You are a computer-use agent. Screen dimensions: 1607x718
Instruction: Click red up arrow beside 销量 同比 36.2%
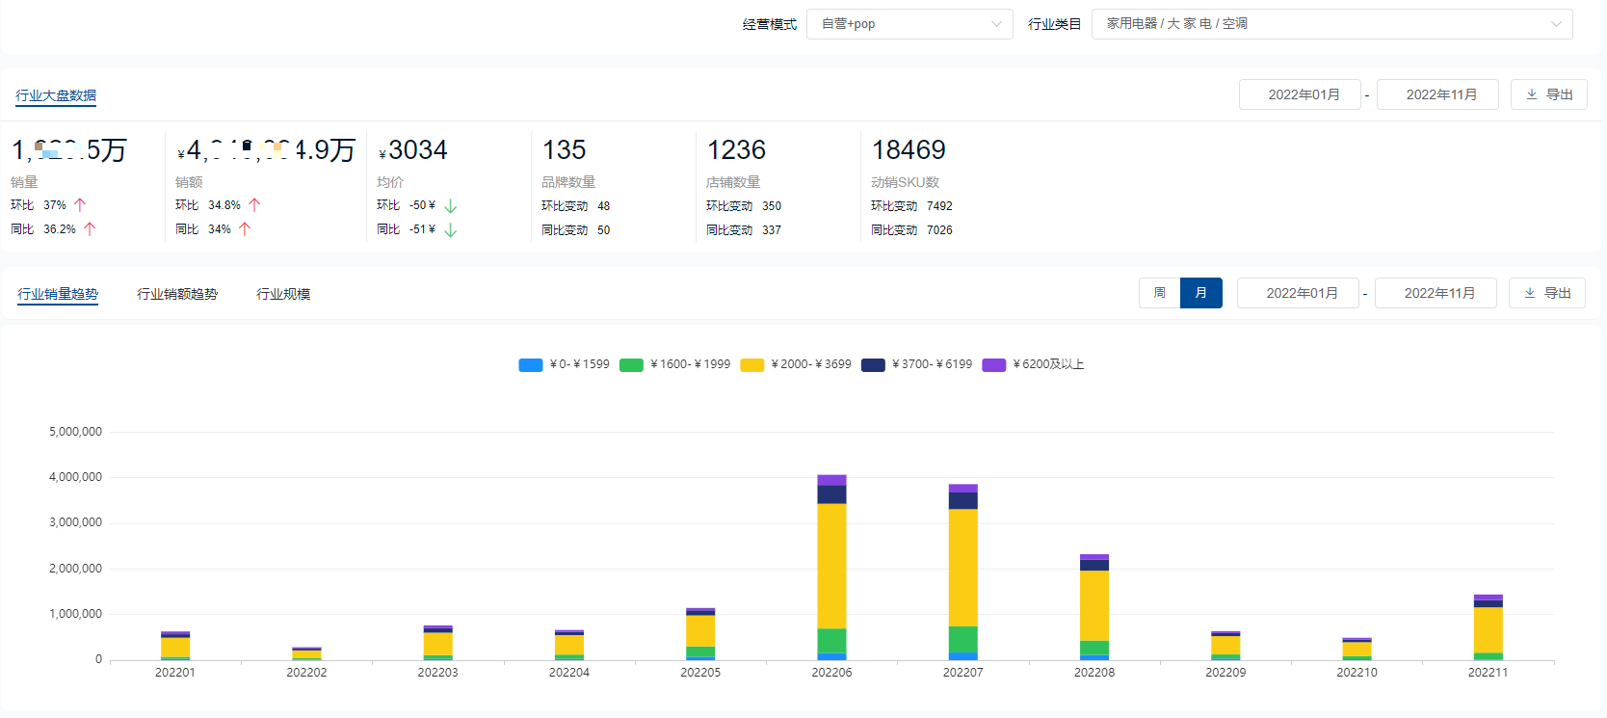pyautogui.click(x=90, y=229)
